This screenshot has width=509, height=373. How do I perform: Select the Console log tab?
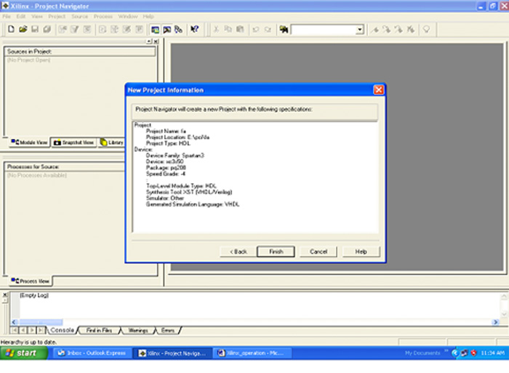62,330
